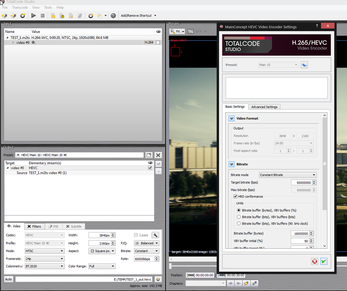Start transcoding with the play icon

click(x=33, y=16)
